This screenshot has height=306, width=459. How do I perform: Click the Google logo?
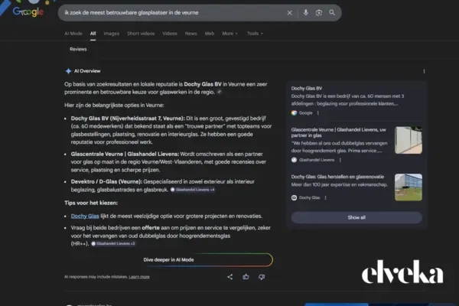(28, 11)
